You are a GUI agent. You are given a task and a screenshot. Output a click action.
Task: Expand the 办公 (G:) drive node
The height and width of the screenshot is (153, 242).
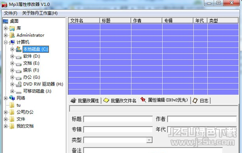click(x=12, y=77)
